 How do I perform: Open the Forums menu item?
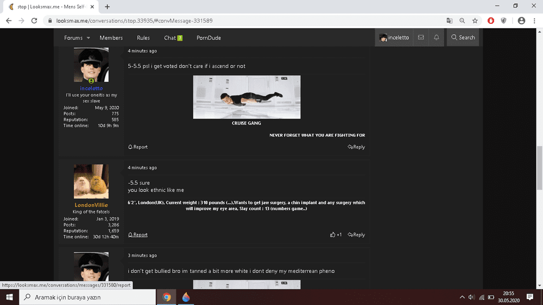click(x=73, y=38)
